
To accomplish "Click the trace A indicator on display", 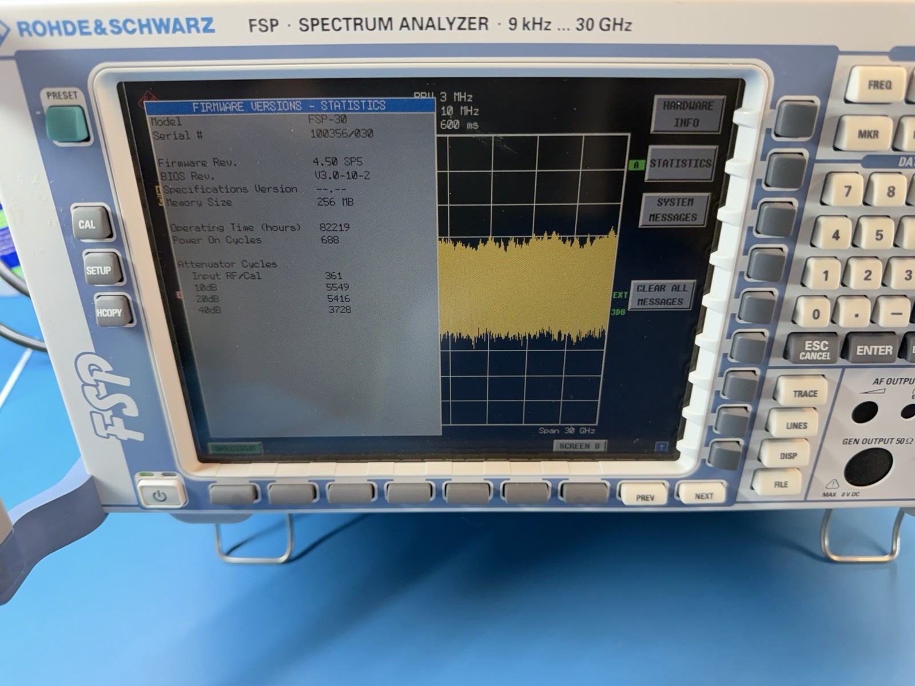I will [636, 165].
